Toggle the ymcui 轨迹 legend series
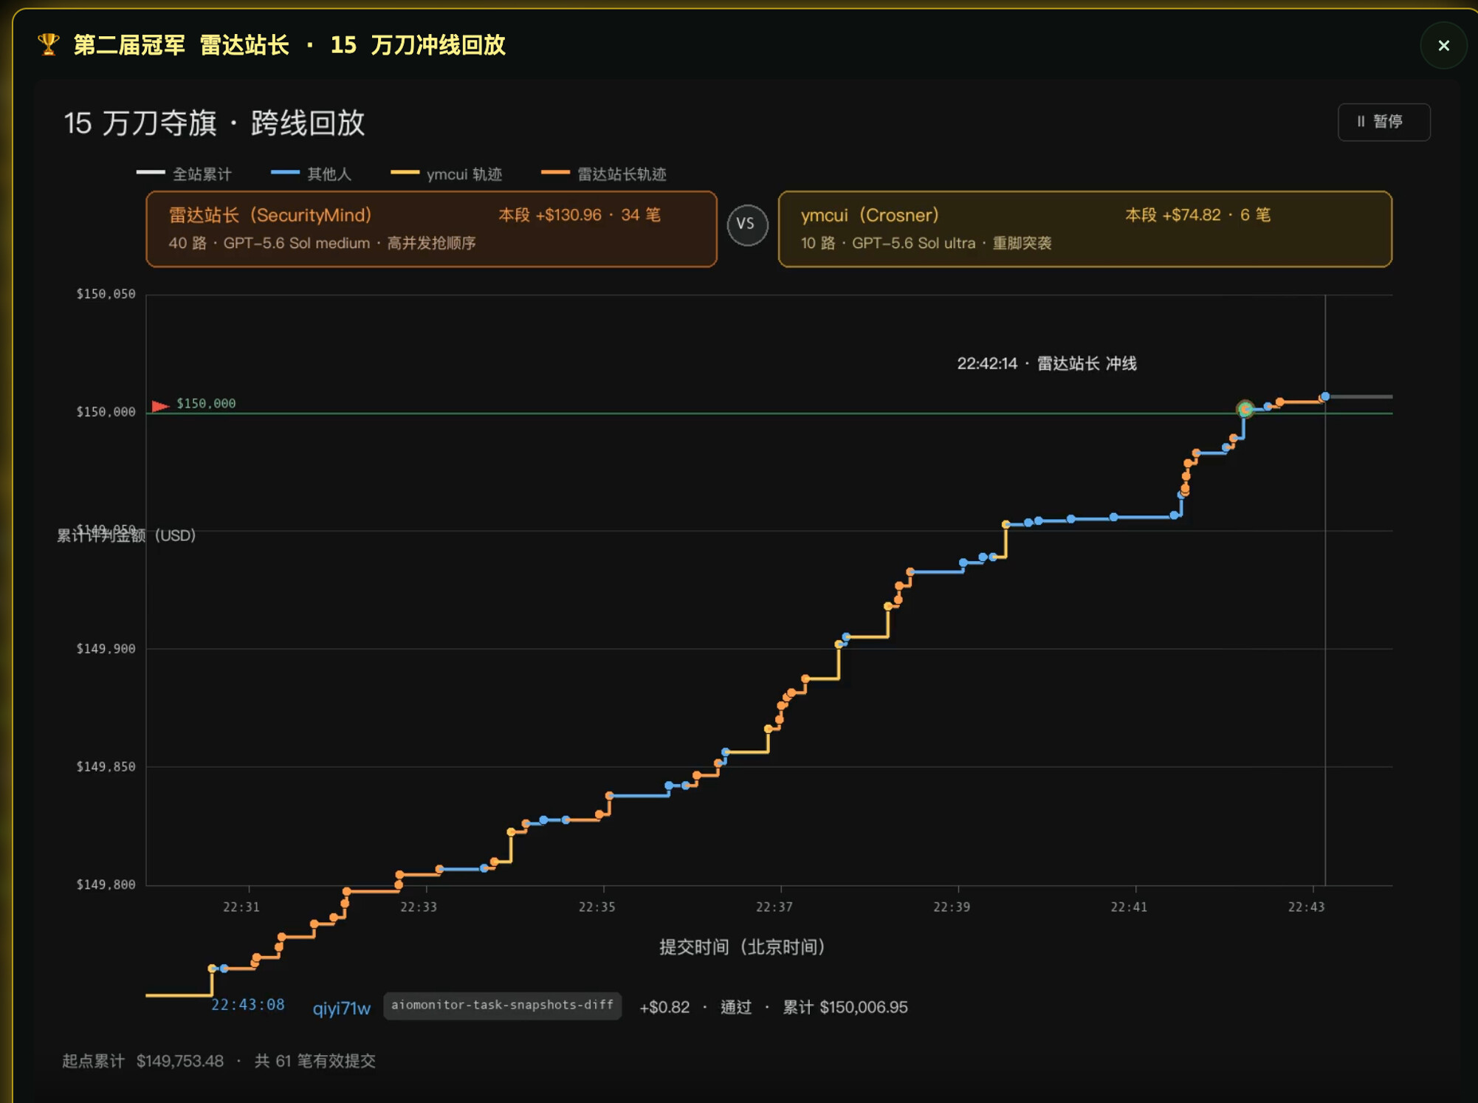The height and width of the screenshot is (1103, 1478). coord(446,174)
